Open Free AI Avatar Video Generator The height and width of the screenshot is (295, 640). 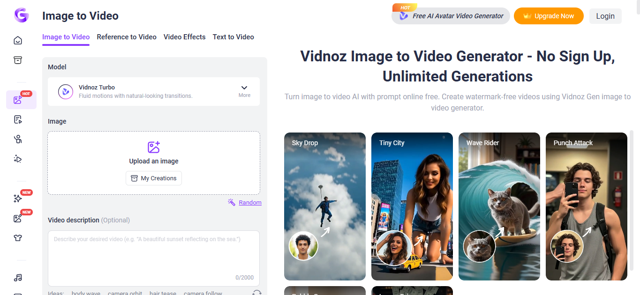click(451, 16)
